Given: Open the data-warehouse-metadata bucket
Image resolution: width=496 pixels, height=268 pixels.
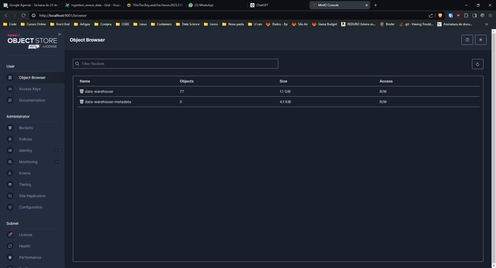Looking at the screenshot, I should (x=108, y=102).
